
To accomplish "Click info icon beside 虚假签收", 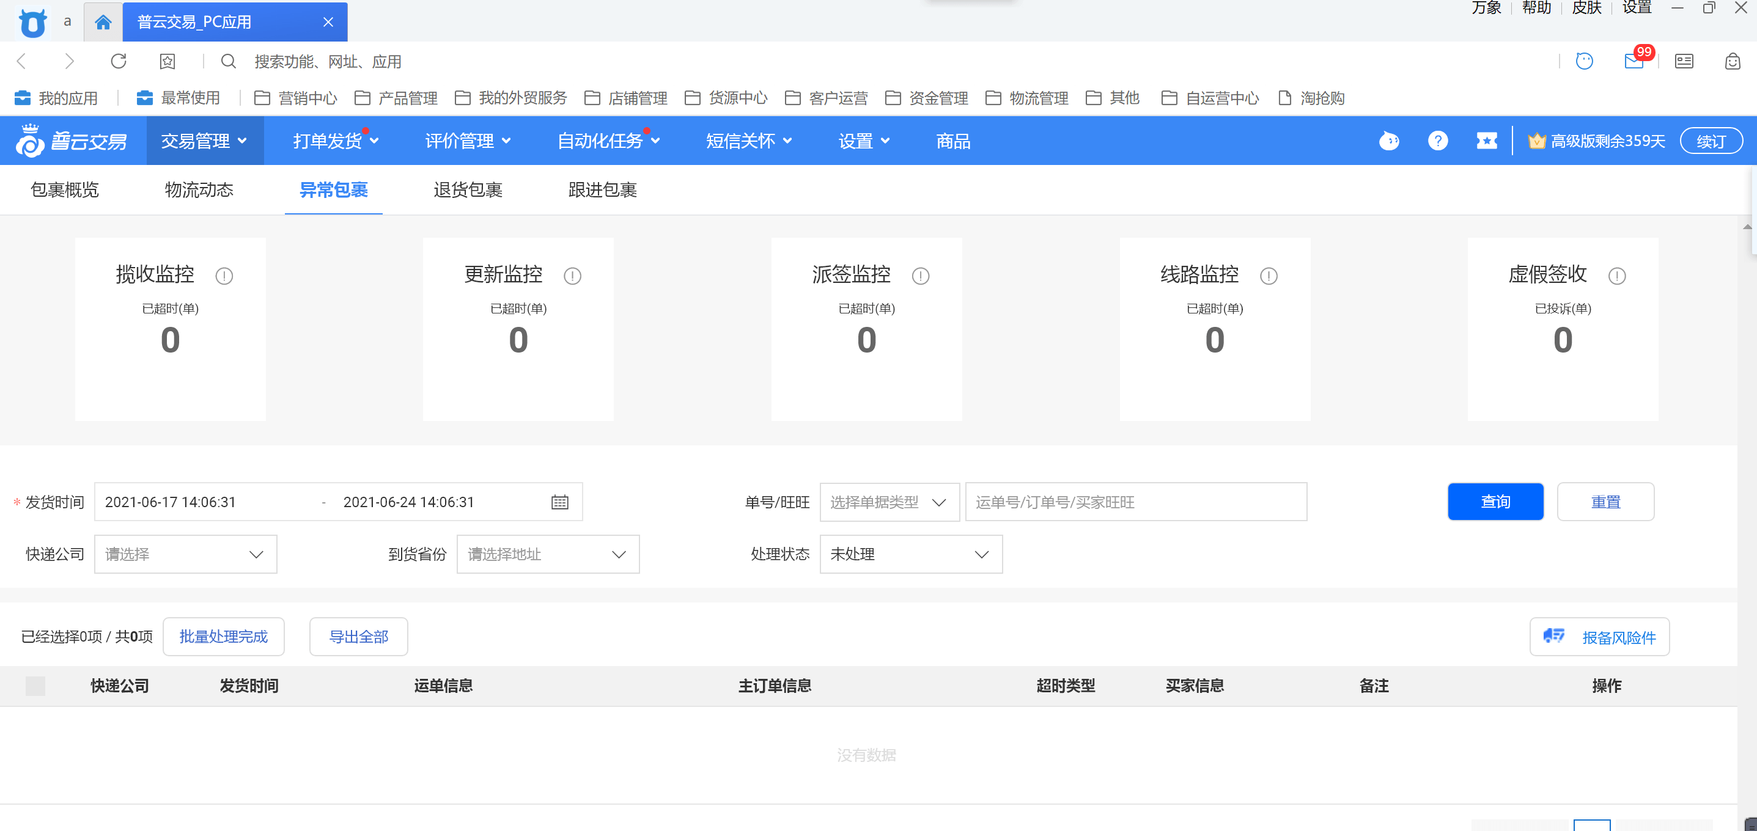I will pyautogui.click(x=1616, y=276).
